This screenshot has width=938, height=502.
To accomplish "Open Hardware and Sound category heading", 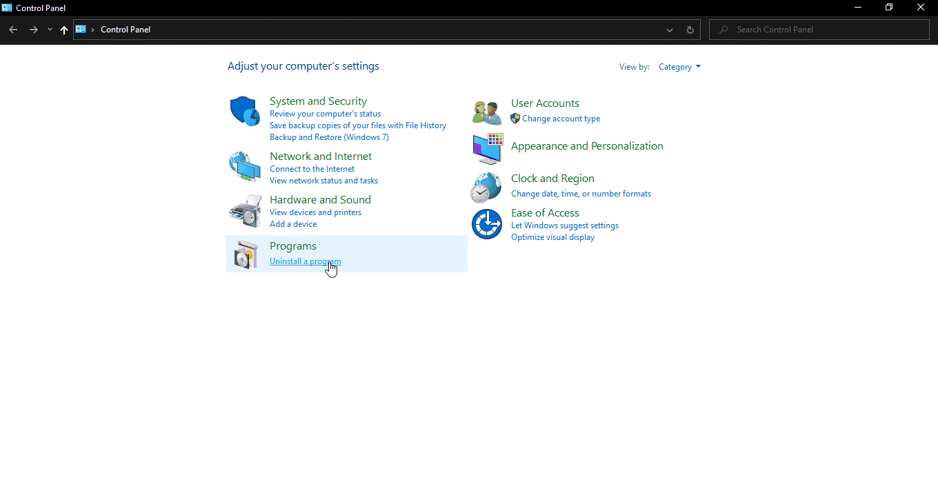I will pyautogui.click(x=320, y=200).
